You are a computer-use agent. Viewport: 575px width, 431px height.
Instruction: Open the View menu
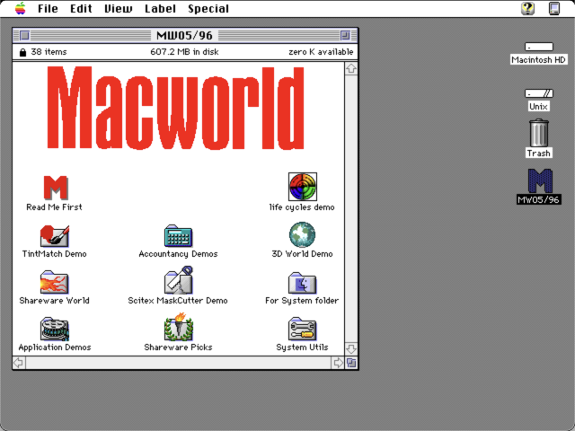tap(118, 8)
